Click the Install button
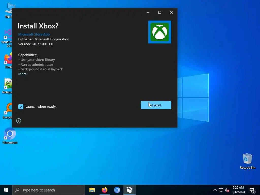The height and width of the screenshot is (195, 260). pyautogui.click(x=156, y=105)
